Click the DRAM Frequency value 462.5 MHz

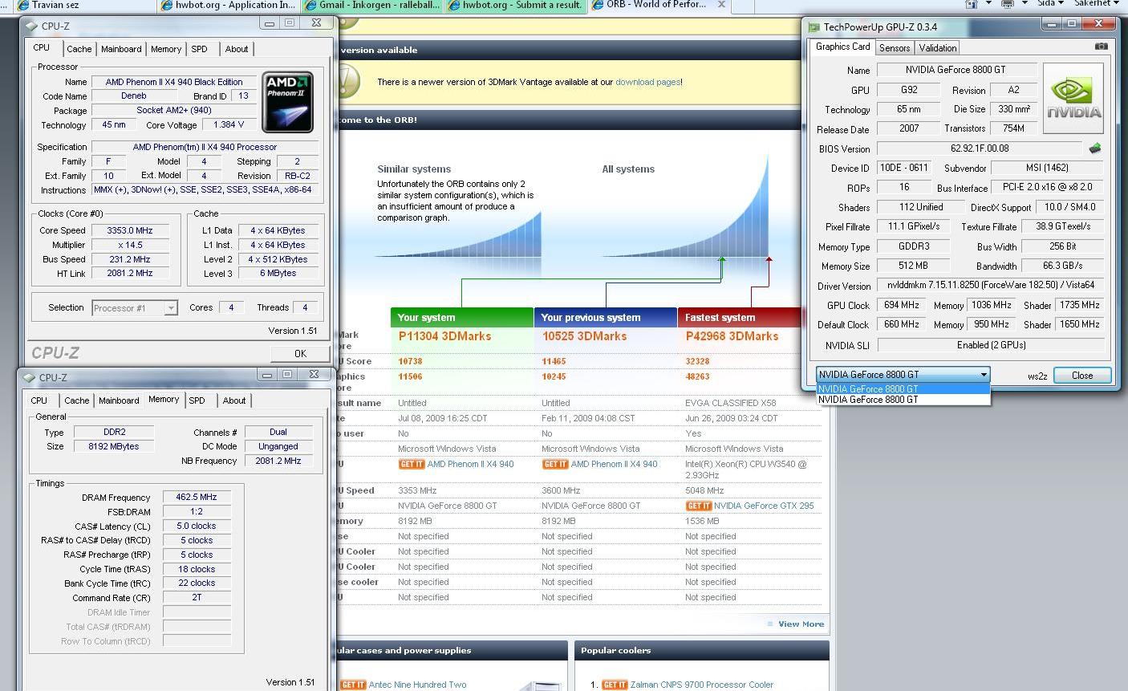click(197, 498)
